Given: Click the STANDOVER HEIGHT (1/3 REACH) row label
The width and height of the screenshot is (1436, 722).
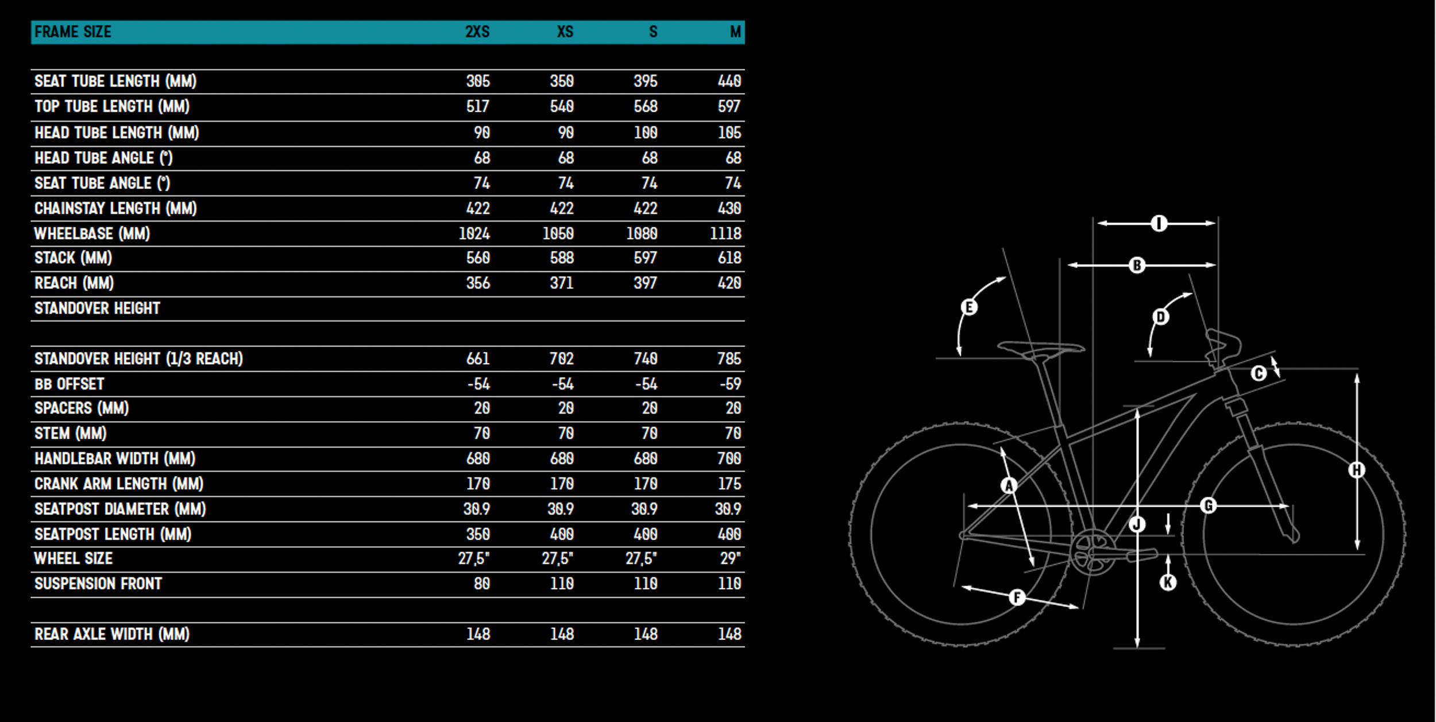Looking at the screenshot, I should point(138,359).
